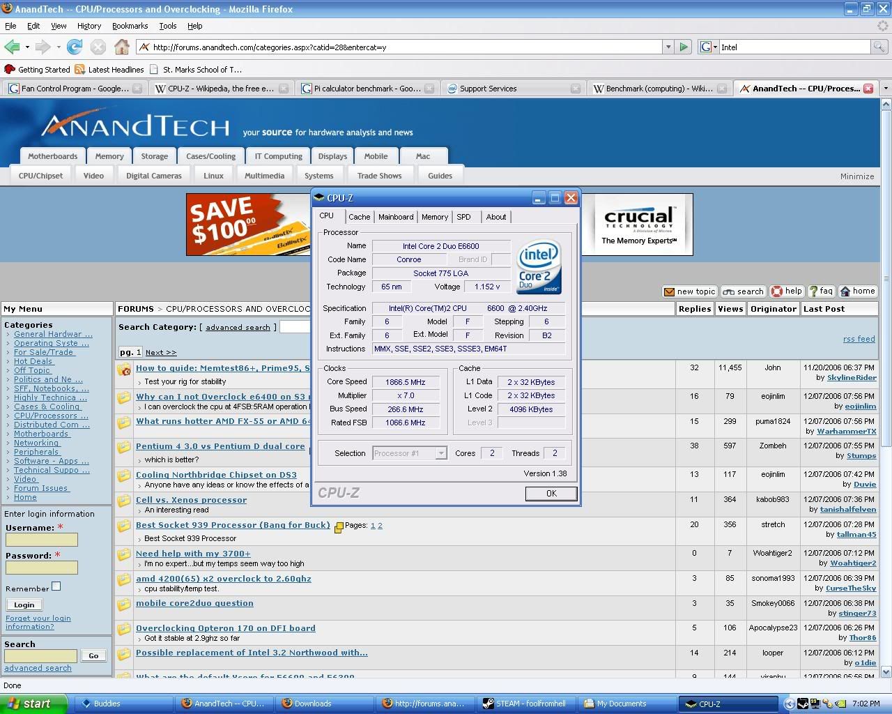Screen dimensions: 892x714
Task: Select the Mainboard tab in CPU-Z
Action: click(x=396, y=217)
